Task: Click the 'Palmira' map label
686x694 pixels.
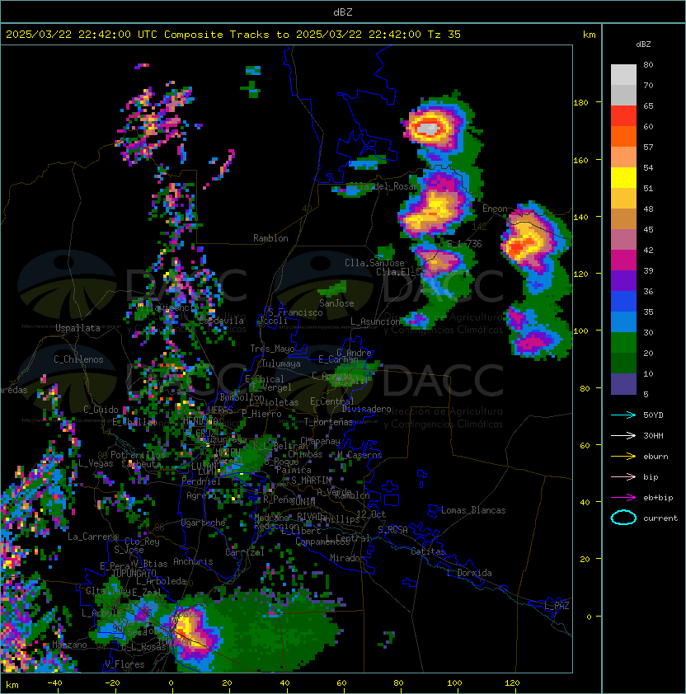Action: pos(294,470)
